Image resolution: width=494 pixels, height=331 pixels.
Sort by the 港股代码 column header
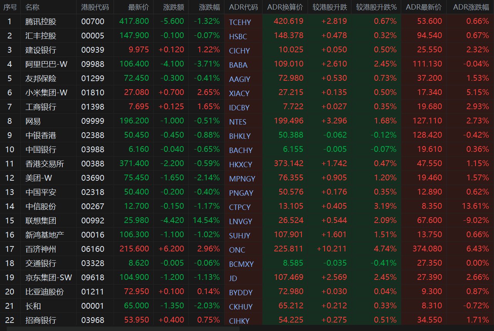pyautogui.click(x=95, y=7)
